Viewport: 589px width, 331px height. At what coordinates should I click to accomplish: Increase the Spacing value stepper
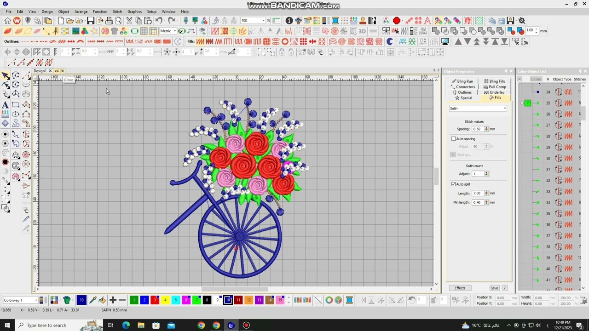pyautogui.click(x=486, y=128)
